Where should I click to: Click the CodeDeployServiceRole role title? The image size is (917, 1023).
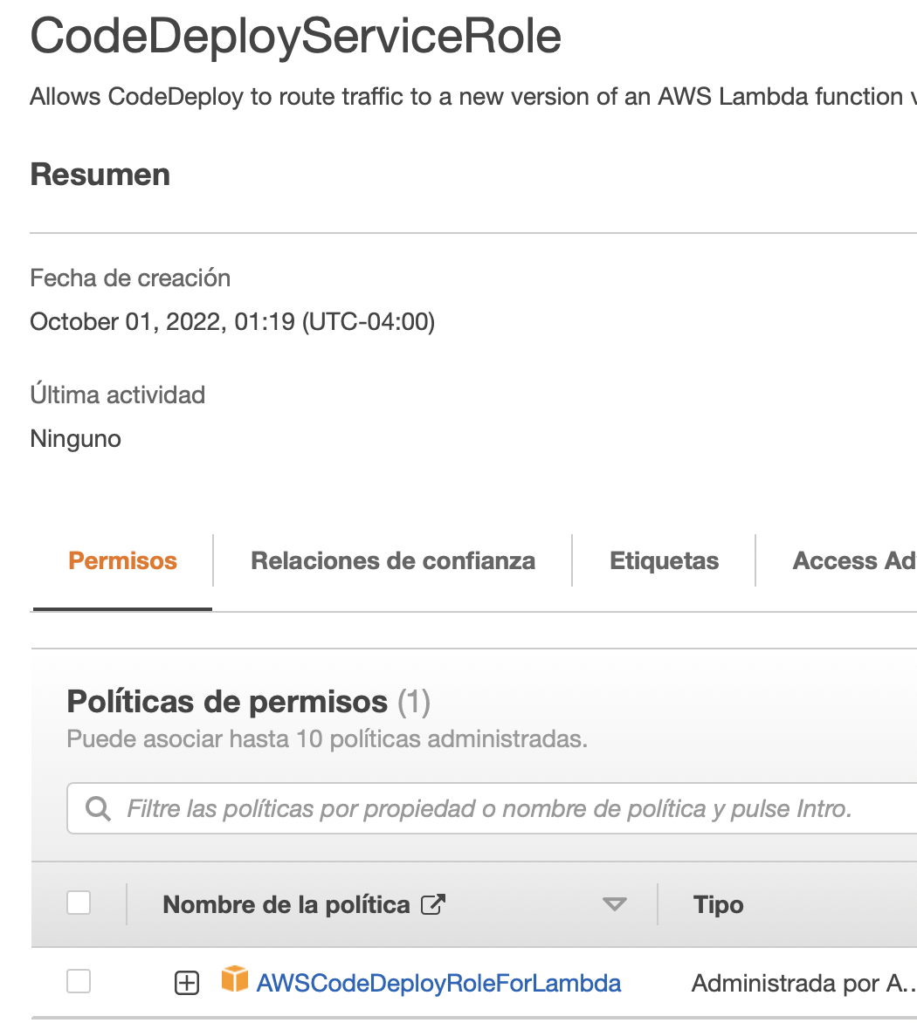[295, 37]
